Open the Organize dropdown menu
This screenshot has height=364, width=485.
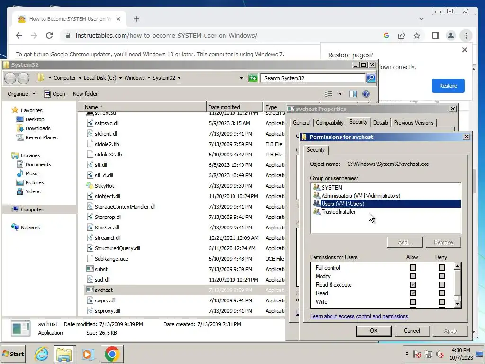point(21,94)
